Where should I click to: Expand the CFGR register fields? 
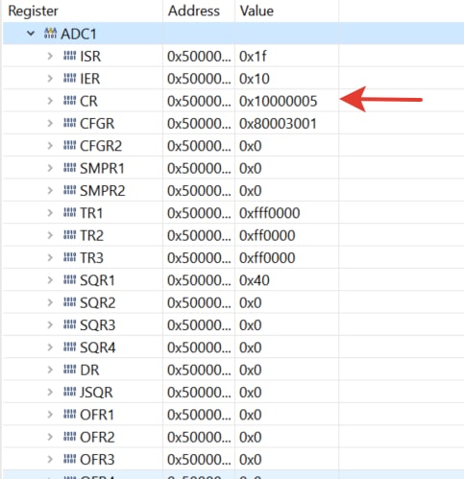(50, 123)
